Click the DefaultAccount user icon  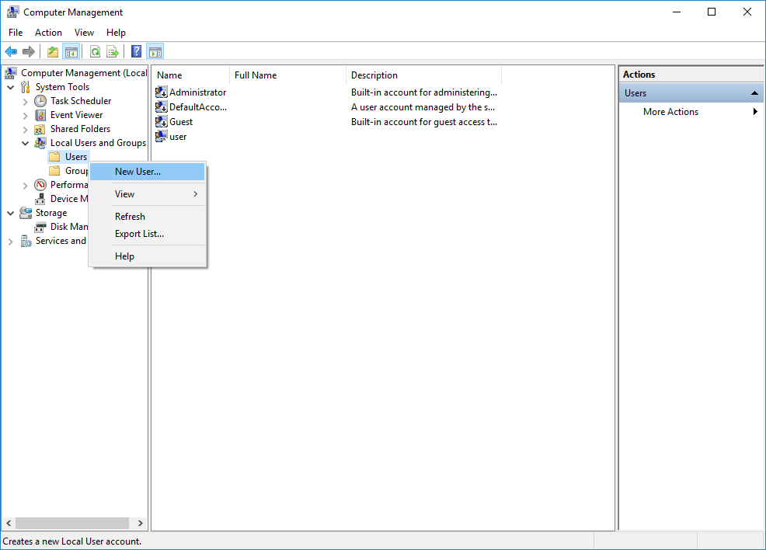point(162,106)
